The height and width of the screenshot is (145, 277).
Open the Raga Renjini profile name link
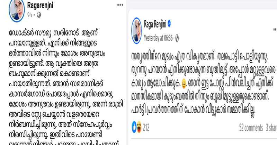pyautogui.click(x=155, y=24)
